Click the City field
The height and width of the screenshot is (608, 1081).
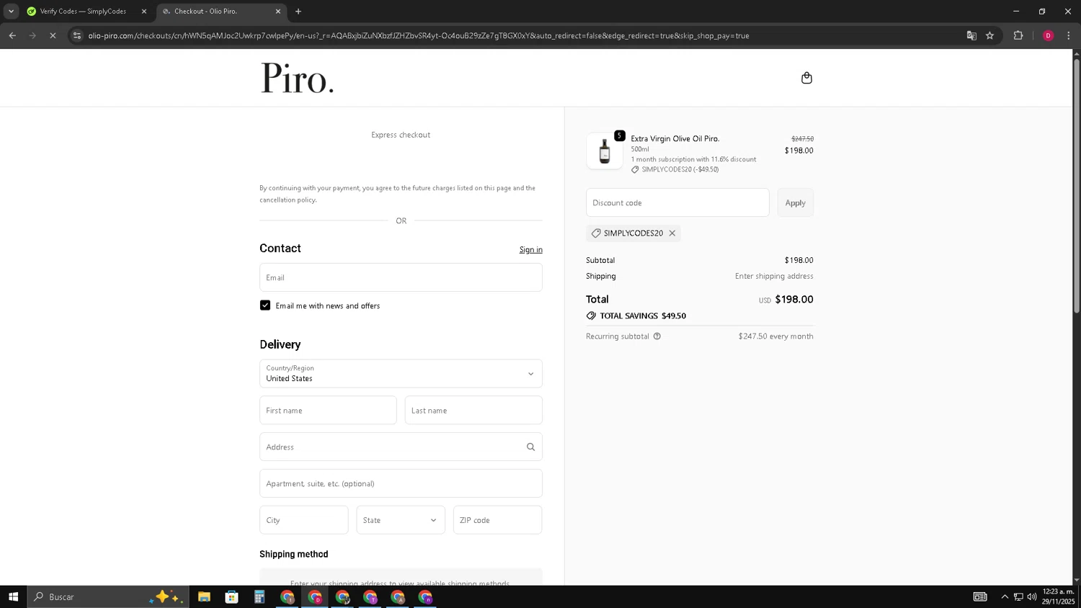[304, 520]
